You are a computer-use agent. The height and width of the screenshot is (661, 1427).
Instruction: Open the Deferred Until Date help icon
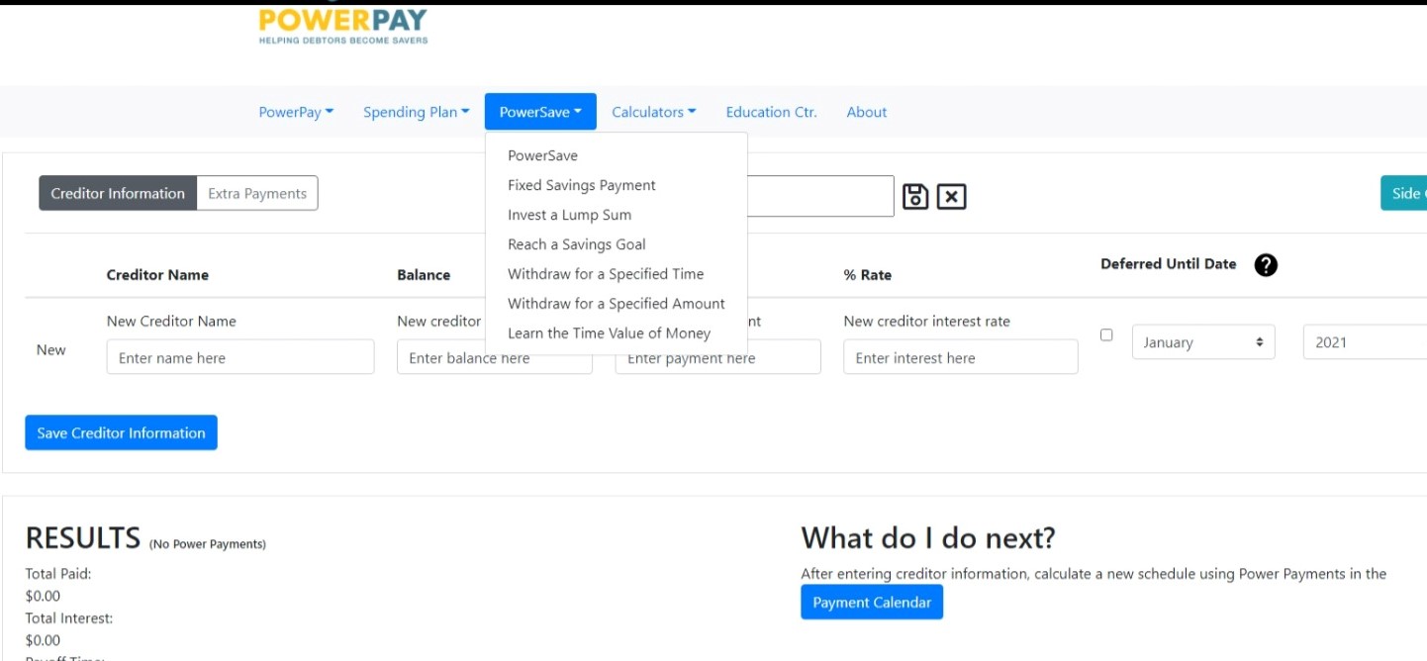pos(1265,265)
